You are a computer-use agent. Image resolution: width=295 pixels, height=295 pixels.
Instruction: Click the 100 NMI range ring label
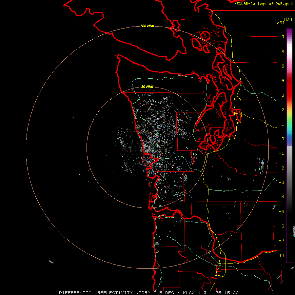point(147,26)
